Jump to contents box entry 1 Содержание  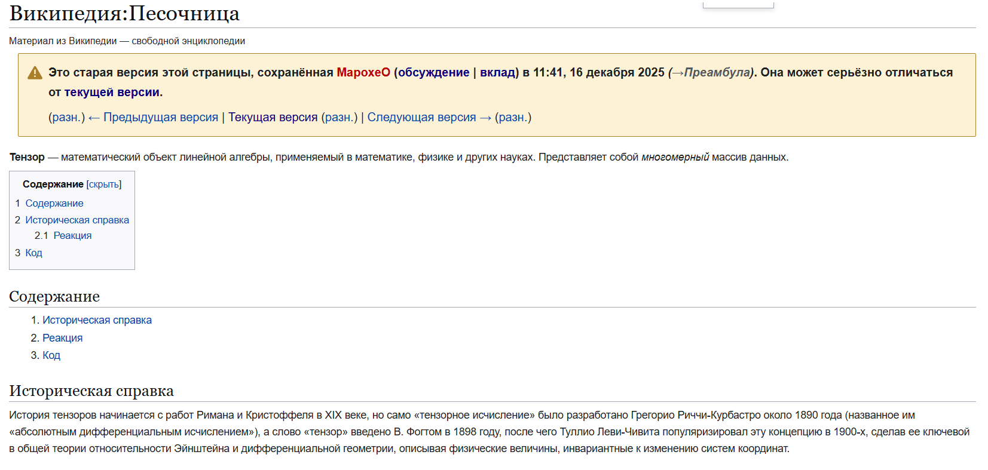tap(54, 204)
